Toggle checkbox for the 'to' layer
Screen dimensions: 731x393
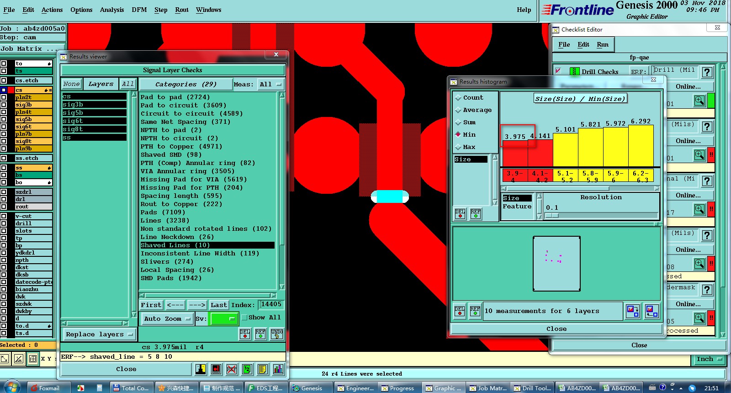4,64
